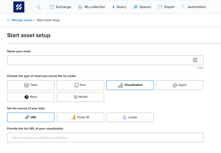The image size is (221, 153).
Task: Select the Table asset type
Action: (31, 85)
